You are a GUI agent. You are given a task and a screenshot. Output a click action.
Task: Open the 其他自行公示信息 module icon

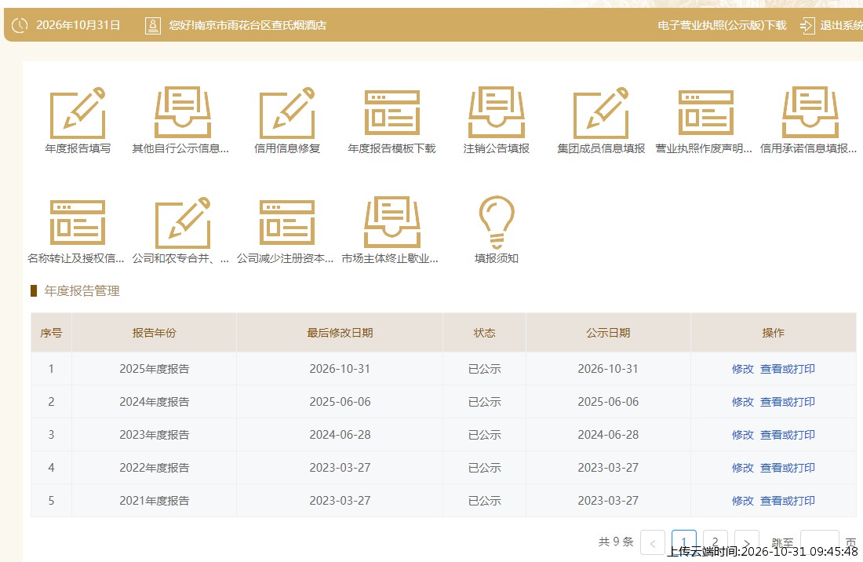point(183,113)
